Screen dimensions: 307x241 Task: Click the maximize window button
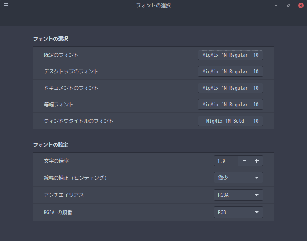pos(289,5)
